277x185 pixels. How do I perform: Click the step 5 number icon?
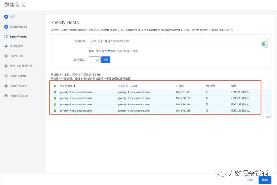[6, 56]
